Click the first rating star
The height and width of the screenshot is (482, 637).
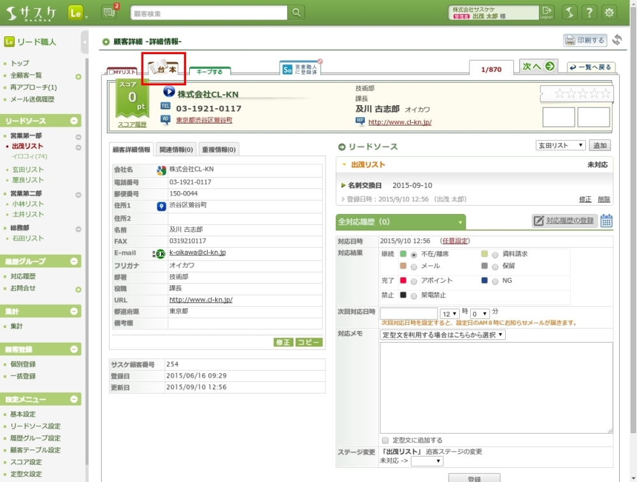pyautogui.click(x=560, y=94)
